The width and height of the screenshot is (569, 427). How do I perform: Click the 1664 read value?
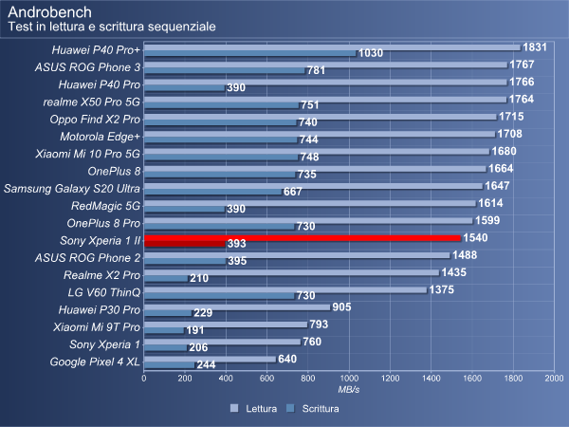click(x=501, y=169)
